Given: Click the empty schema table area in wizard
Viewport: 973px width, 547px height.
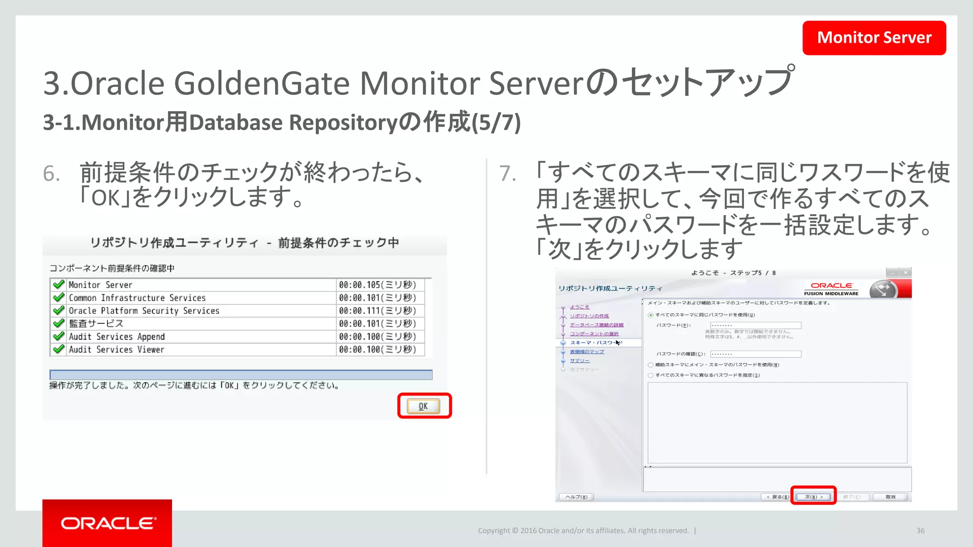Looking at the screenshot, I should click(777, 423).
